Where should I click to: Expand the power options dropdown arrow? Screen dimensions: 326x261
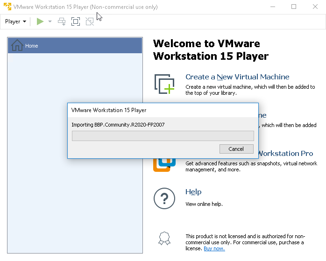pyautogui.click(x=50, y=21)
